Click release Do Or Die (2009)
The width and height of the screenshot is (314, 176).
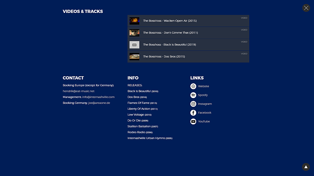coord(138,121)
